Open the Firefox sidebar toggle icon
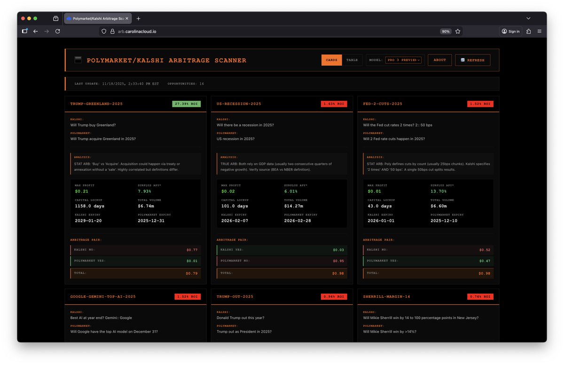This screenshot has height=365, width=564. [x=25, y=31]
